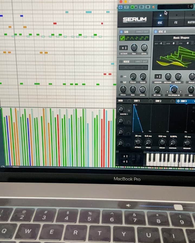This screenshot has width=195, height=243.
Task: Click the first red note in piano roll
Action: click(x=55, y=23)
